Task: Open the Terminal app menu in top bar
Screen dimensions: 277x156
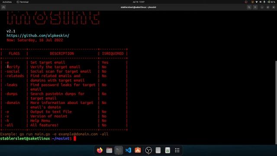Action: click(x=23, y=2)
